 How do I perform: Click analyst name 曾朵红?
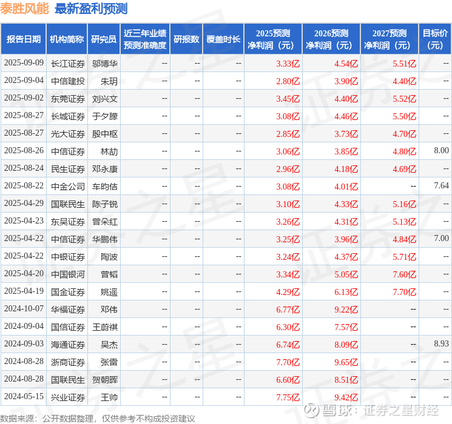(x=105, y=222)
